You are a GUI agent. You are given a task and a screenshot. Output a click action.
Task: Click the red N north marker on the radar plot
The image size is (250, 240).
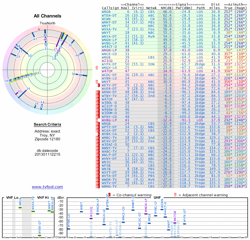coord(39,29)
